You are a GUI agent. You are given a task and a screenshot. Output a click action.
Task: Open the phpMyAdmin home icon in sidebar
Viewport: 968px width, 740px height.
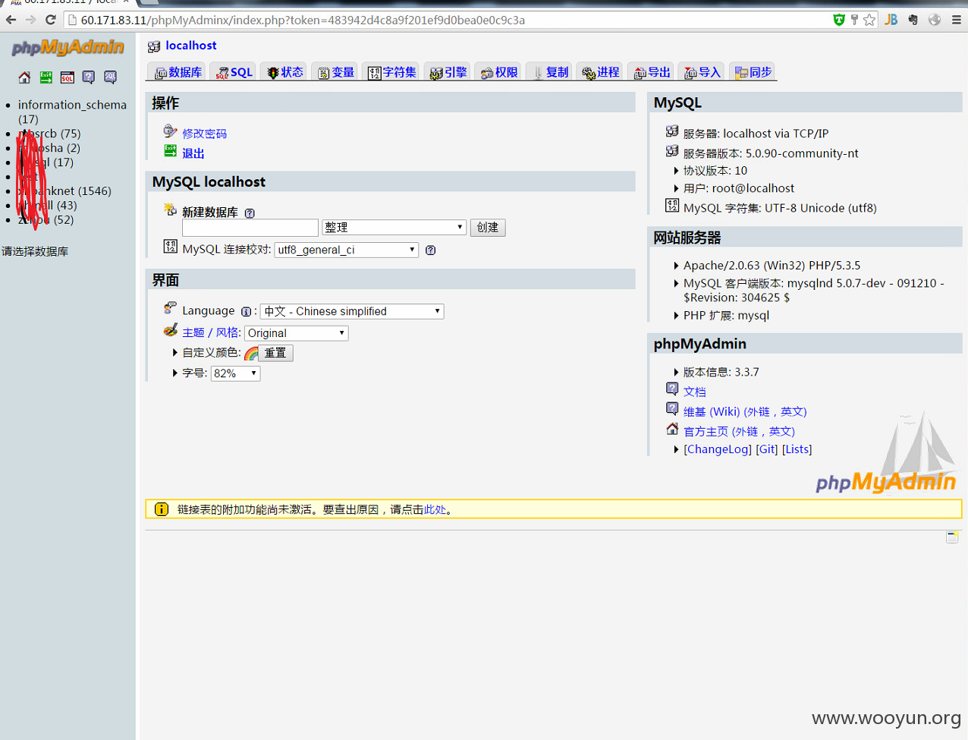tap(24, 77)
